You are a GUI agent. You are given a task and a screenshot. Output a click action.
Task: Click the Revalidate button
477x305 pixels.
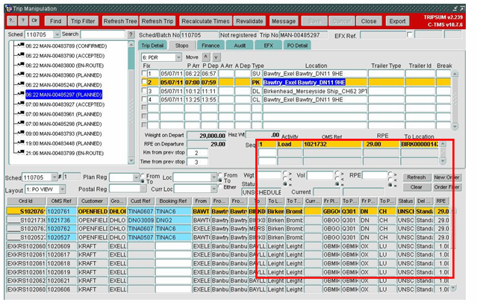[249, 21]
